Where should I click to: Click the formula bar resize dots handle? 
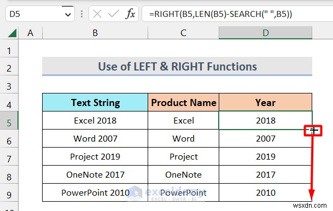(x=82, y=14)
